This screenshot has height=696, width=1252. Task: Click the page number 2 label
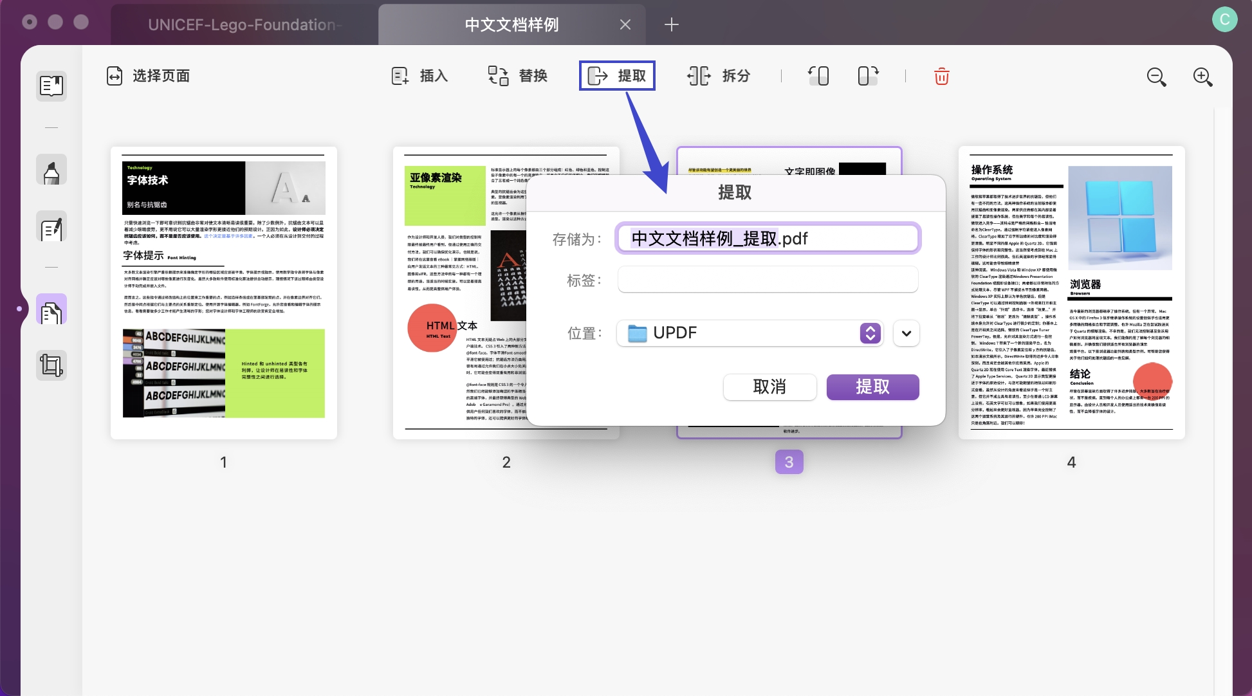506,462
